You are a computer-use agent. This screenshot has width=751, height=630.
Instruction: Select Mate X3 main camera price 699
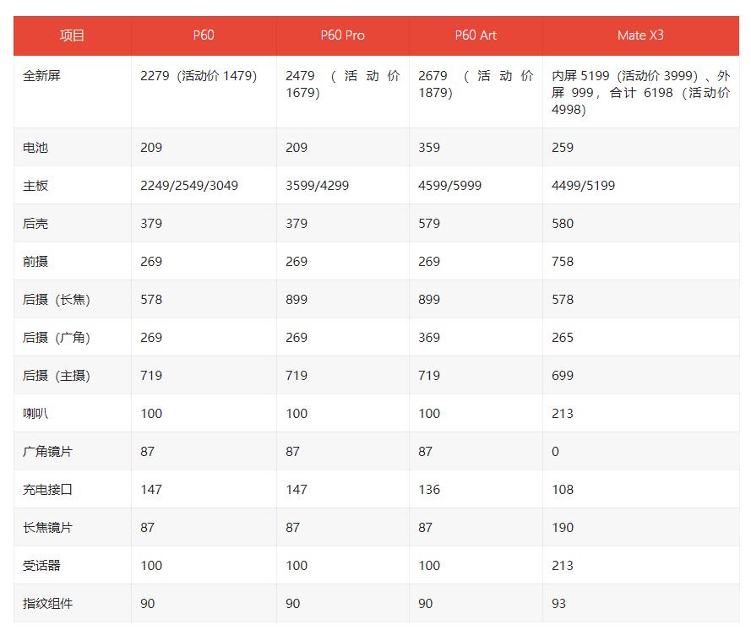563,375
